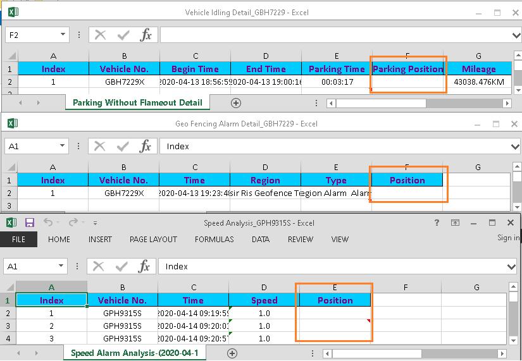
Task: Switch to the INSERT ribbon tab
Action: coord(100,239)
